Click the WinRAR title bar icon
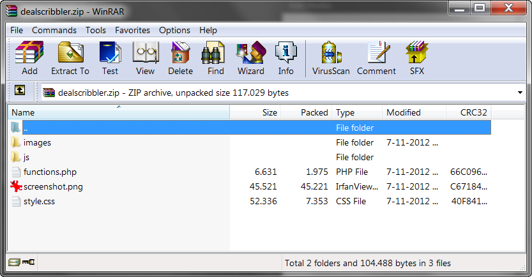 tap(11, 11)
